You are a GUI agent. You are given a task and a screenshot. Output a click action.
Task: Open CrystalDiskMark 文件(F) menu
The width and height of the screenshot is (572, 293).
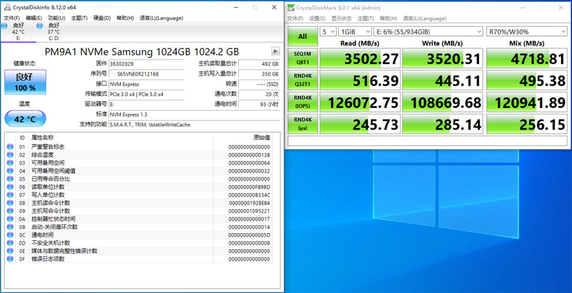295,18
